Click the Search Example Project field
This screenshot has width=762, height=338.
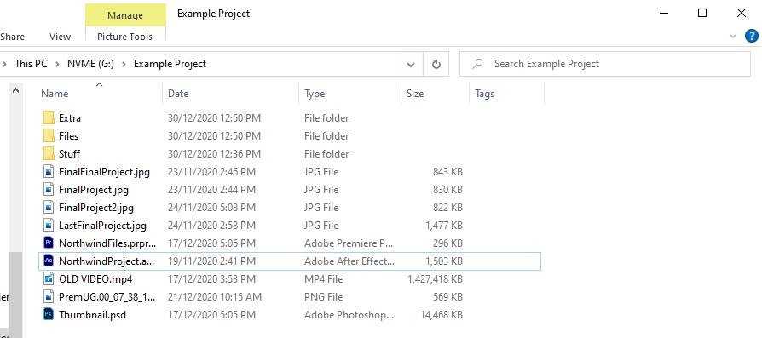605,64
